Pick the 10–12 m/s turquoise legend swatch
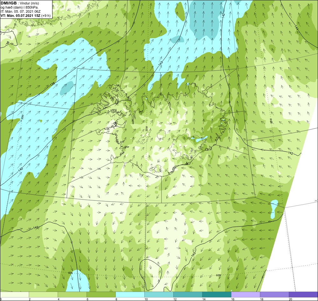The height and width of the screenshot is (301, 318). [159, 295]
